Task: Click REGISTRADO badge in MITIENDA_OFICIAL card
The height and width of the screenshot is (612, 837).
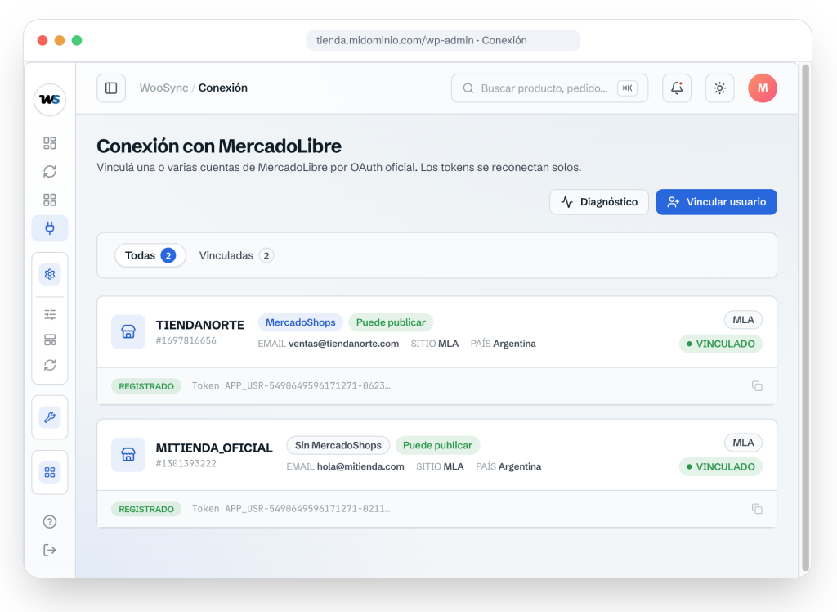Action: click(x=146, y=509)
